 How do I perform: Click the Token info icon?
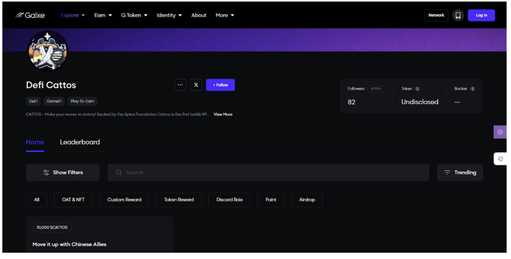pos(417,89)
